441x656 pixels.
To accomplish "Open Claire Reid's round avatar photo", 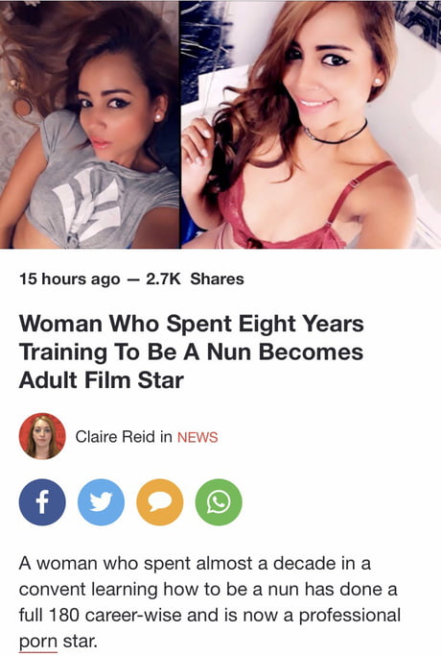I will coord(42,436).
